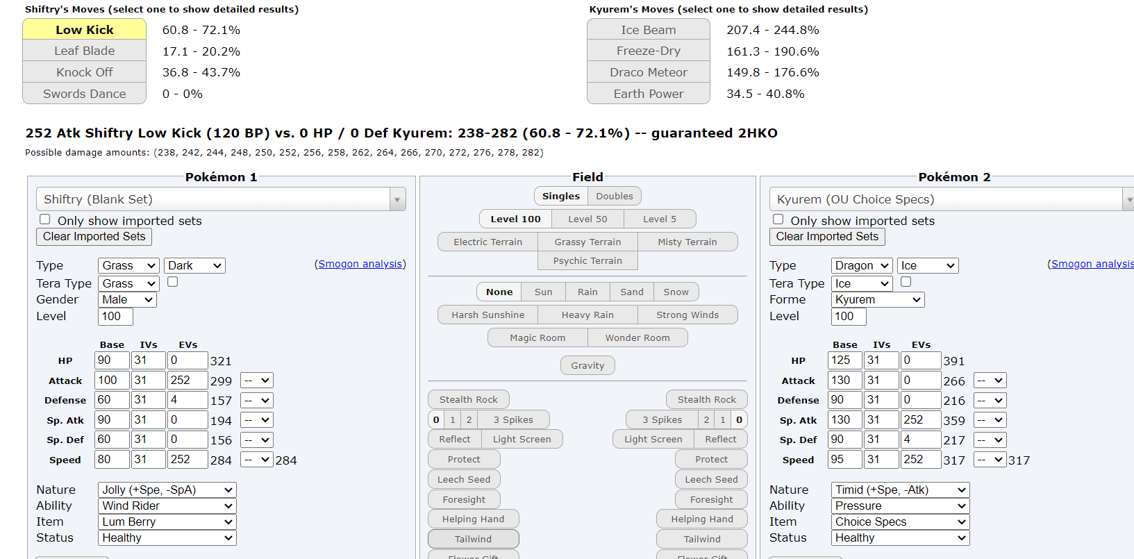Select the Level 50 option
This screenshot has height=559, width=1134.
click(x=587, y=219)
